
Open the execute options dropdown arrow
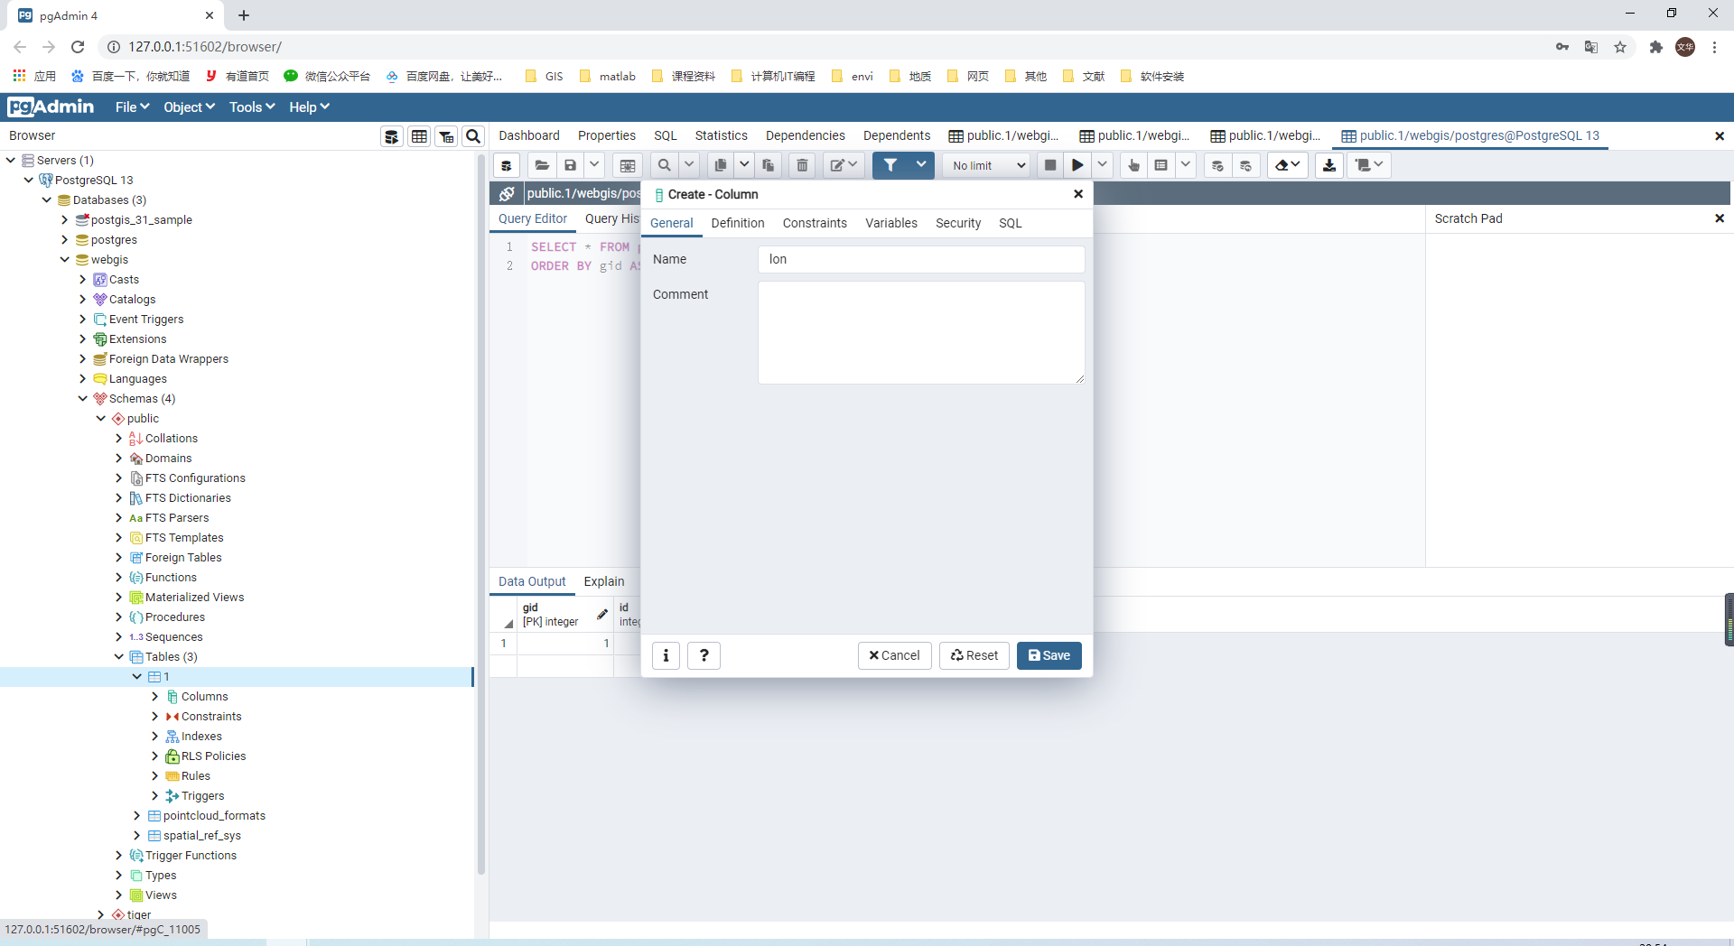coord(1103,165)
